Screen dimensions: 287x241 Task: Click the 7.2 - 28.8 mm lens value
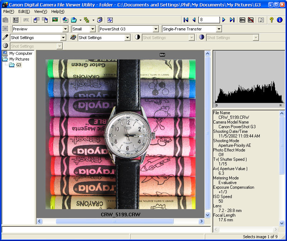coord(230,211)
